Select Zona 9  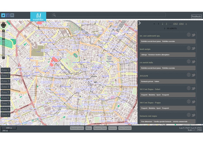[x=5, y=115]
